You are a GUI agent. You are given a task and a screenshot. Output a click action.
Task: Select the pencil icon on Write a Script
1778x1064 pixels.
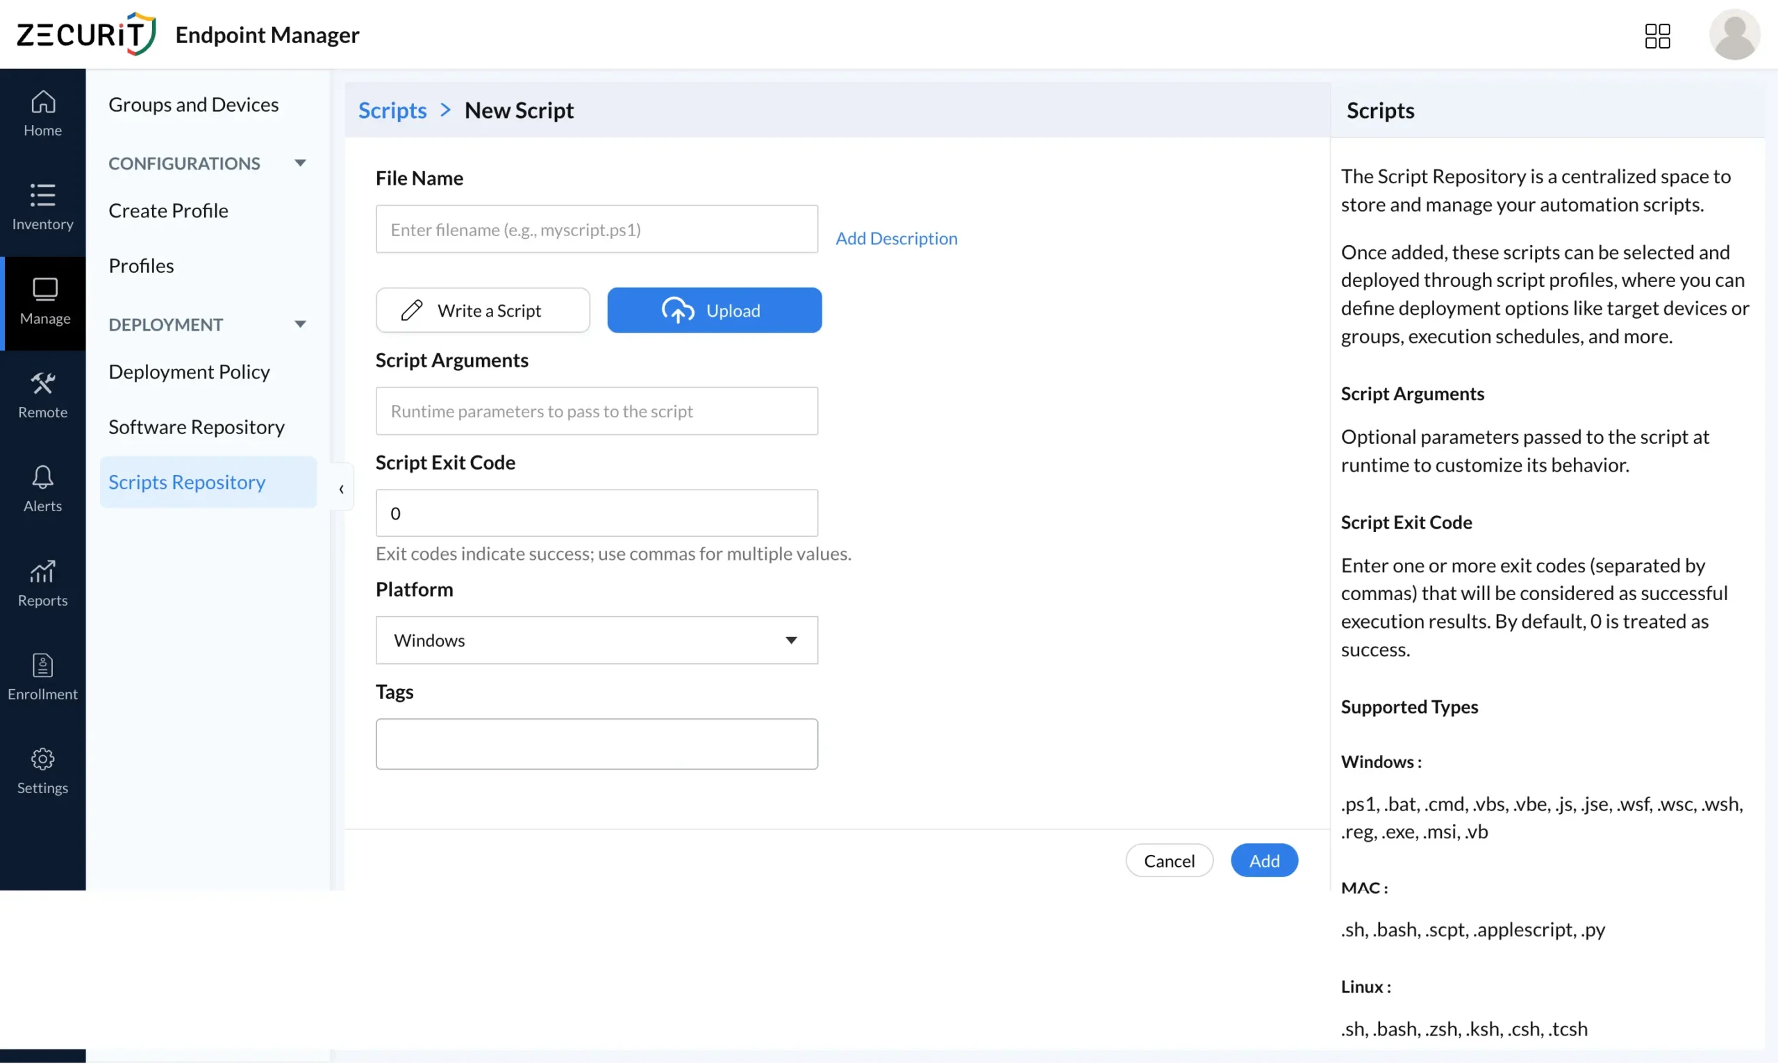coord(413,310)
